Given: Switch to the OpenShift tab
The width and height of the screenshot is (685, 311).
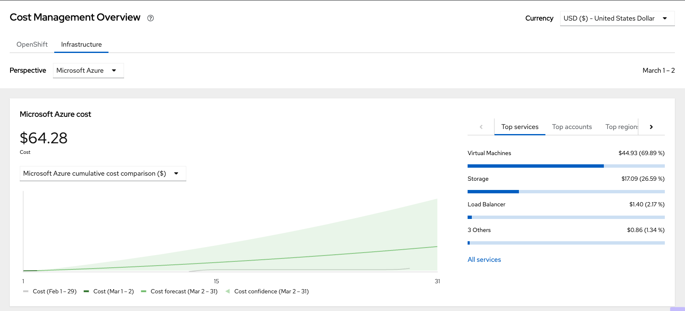Looking at the screenshot, I should [x=32, y=45].
